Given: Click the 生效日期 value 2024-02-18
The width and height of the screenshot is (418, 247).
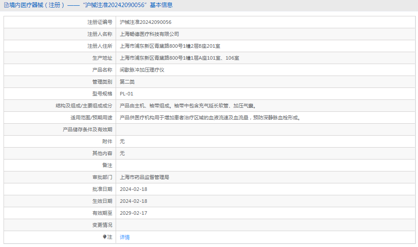Looking at the screenshot, I should 133,201.
